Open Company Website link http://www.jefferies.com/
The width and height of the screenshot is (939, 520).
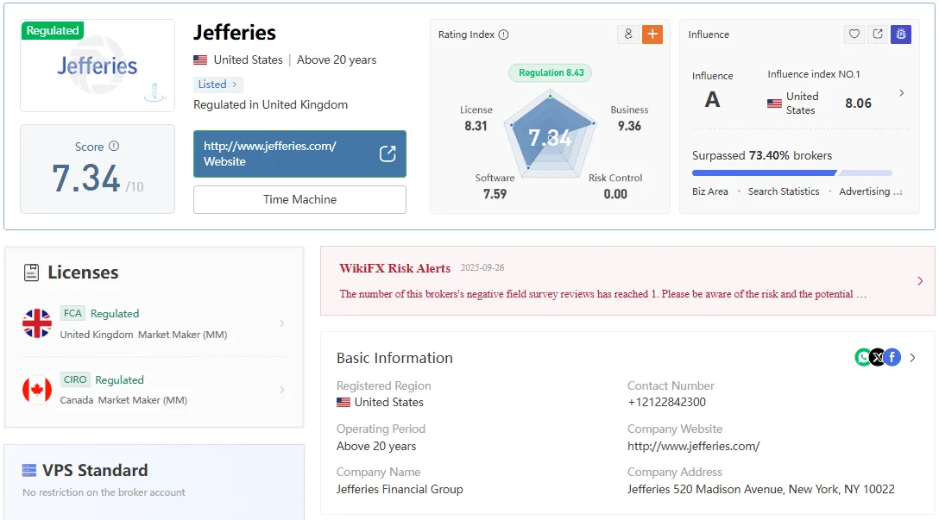pyautogui.click(x=694, y=446)
